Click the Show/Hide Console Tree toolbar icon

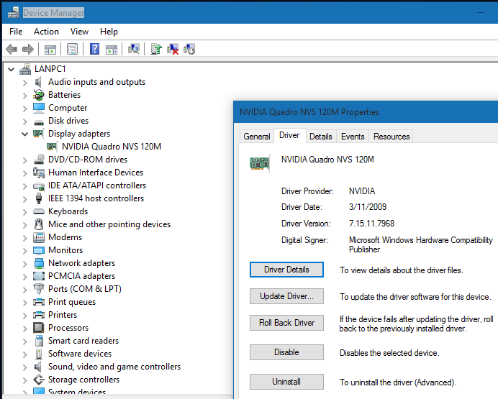[50, 49]
